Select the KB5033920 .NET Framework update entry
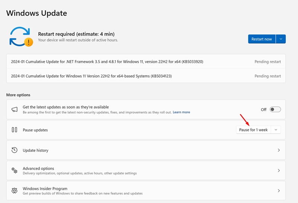The height and width of the screenshot is (203, 298). pyautogui.click(x=107, y=62)
